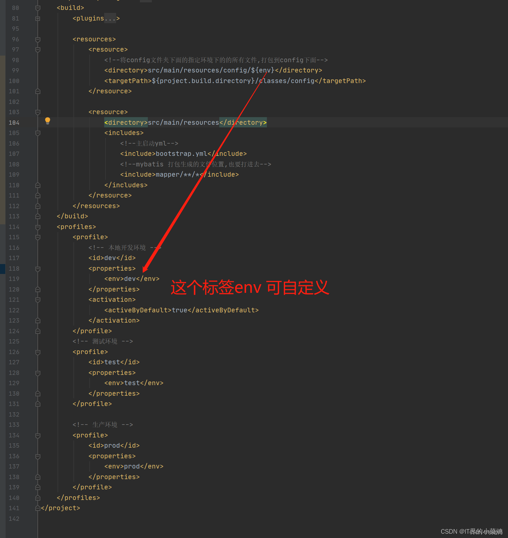The width and height of the screenshot is (508, 538).
Task: Click the mybatis comment on line 108
Action: (196, 164)
